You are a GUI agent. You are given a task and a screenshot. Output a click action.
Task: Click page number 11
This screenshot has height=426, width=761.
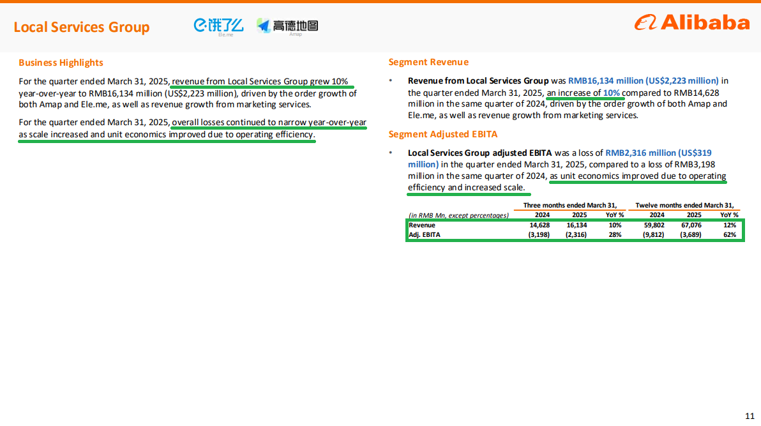click(750, 416)
